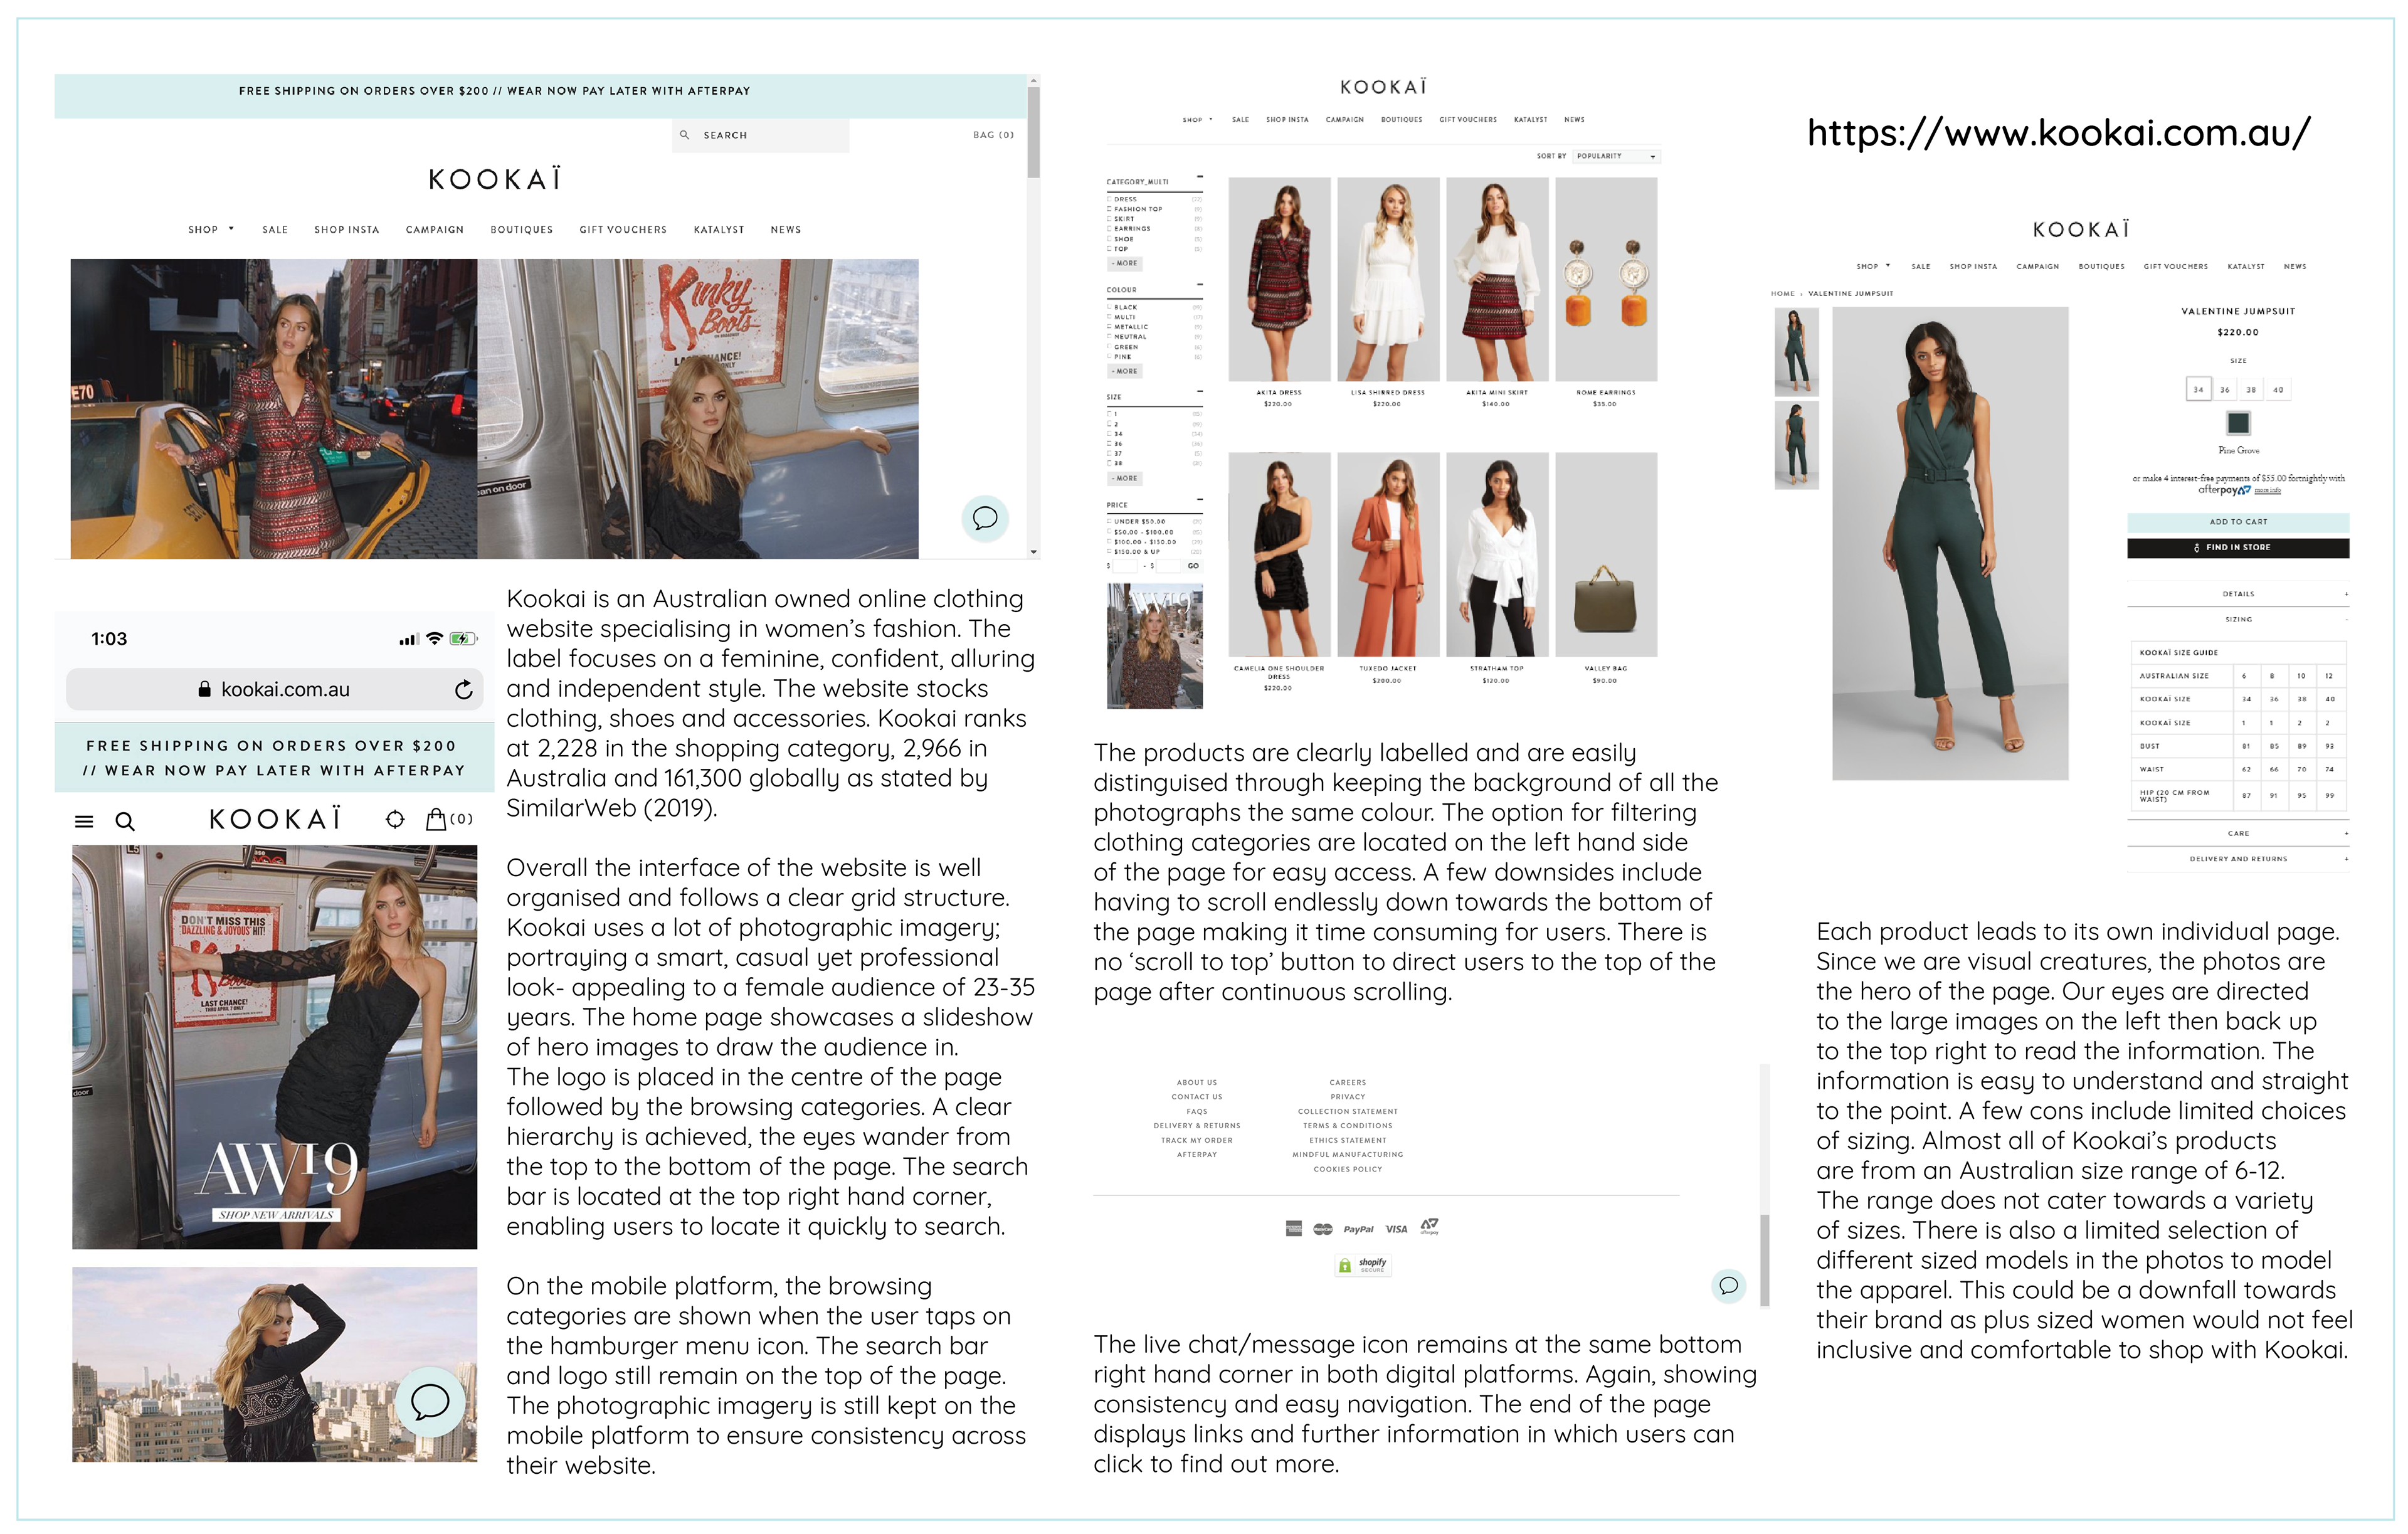Click the FIND IN STORE button
The width and height of the screenshot is (2408, 1534).
[2238, 548]
